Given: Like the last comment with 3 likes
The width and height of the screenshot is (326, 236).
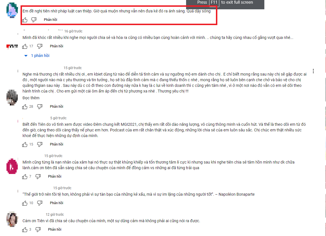Looking at the screenshot, I should click(25, 230).
